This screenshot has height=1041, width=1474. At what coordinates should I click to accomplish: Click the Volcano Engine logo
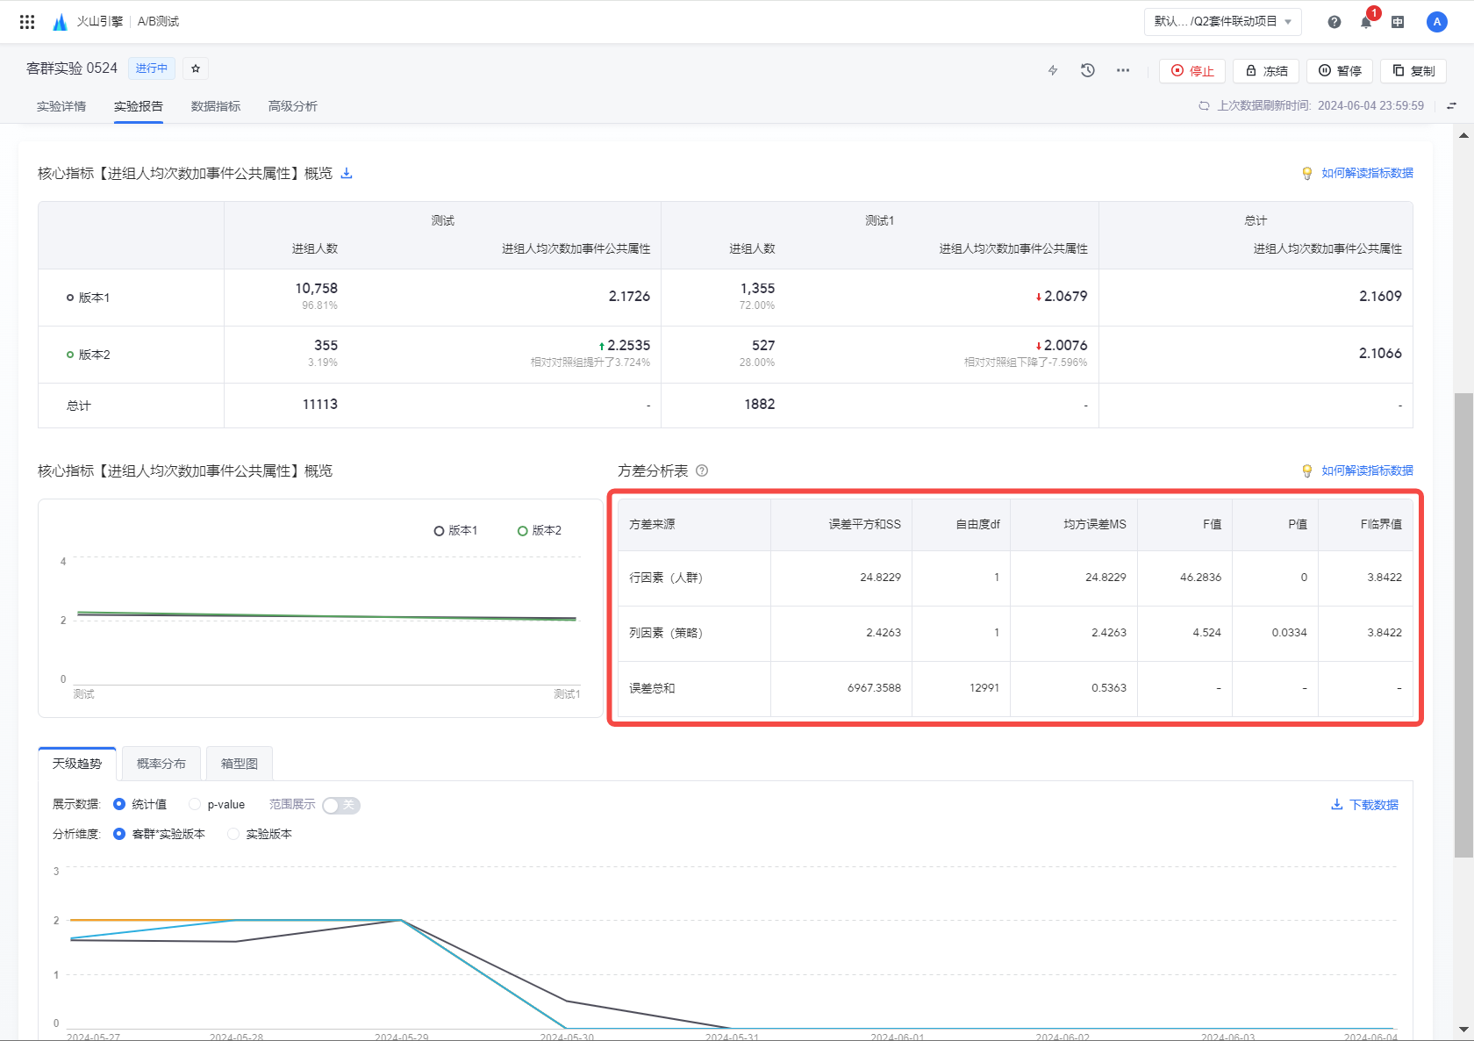click(x=60, y=22)
